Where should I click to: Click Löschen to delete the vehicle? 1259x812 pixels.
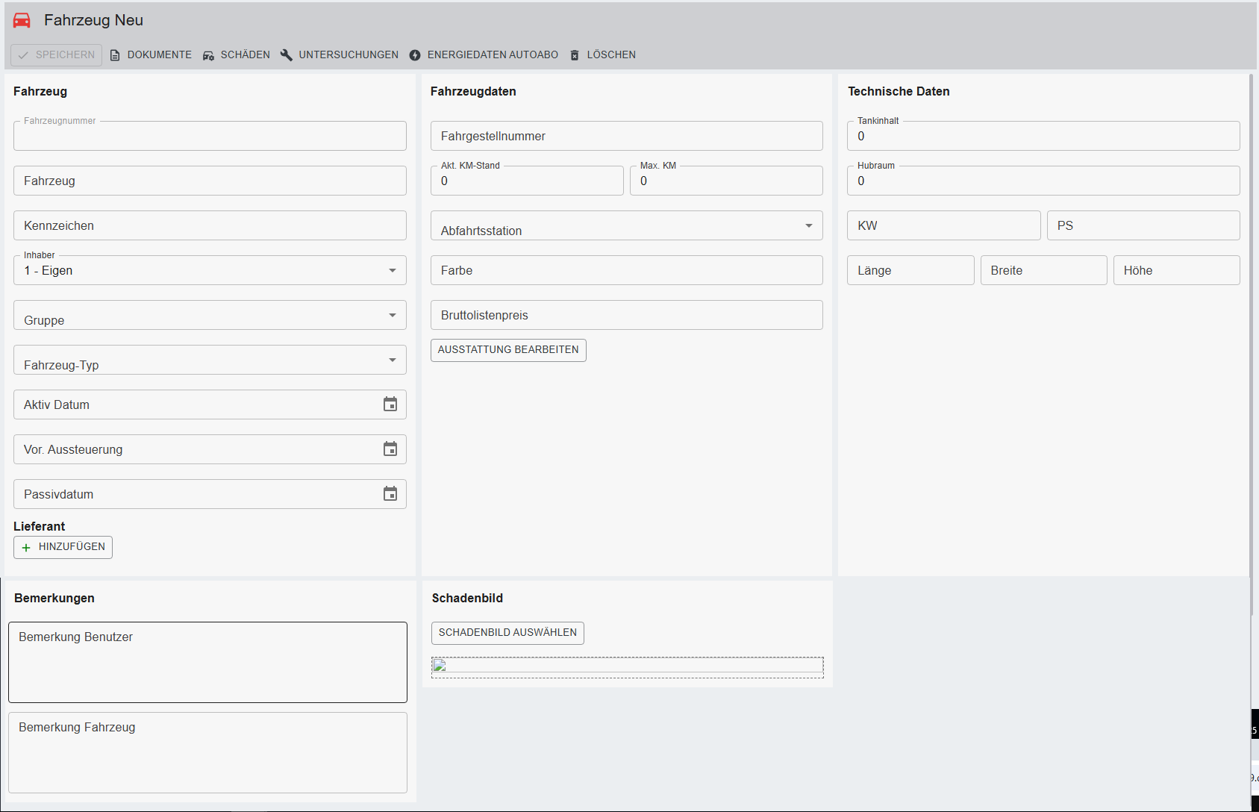click(x=603, y=54)
